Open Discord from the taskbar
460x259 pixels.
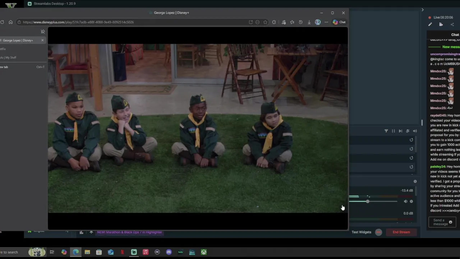[x=169, y=252]
